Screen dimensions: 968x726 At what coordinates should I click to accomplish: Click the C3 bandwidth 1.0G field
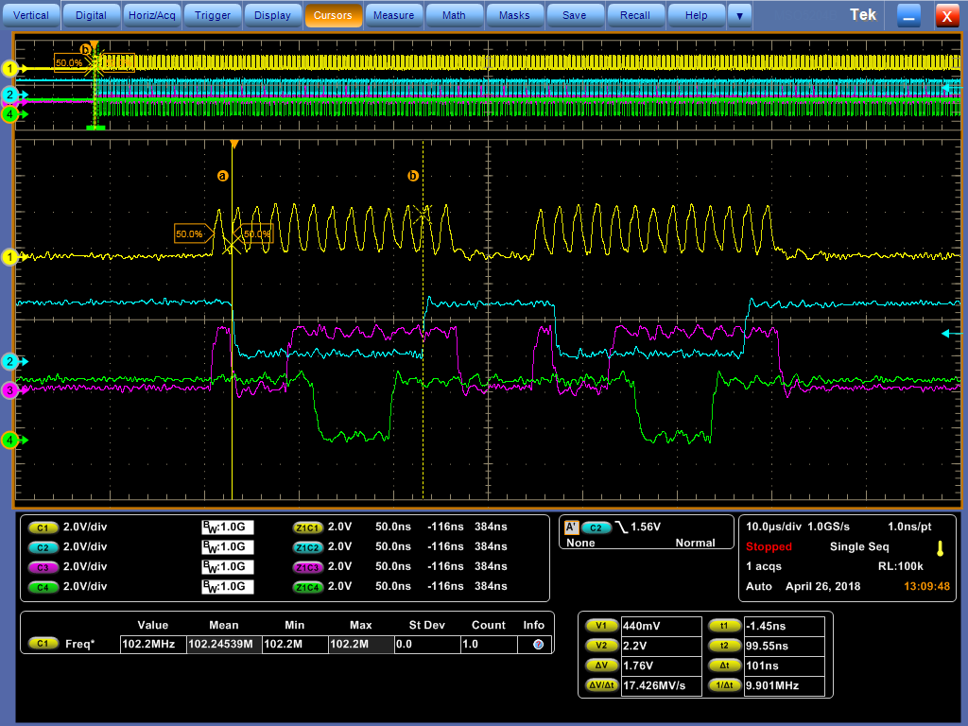[228, 567]
